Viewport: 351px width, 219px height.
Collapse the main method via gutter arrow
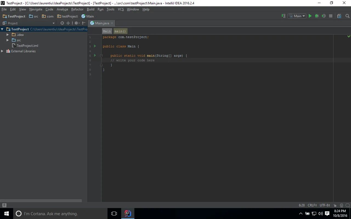(101, 56)
